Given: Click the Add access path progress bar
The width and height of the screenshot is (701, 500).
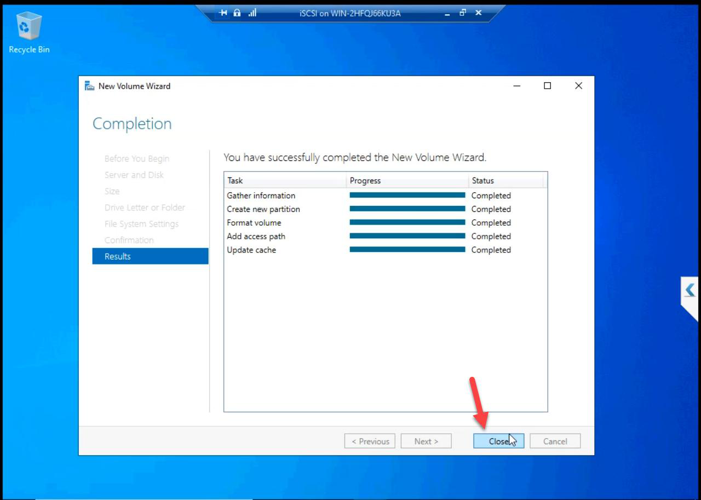Looking at the screenshot, I should tap(407, 236).
